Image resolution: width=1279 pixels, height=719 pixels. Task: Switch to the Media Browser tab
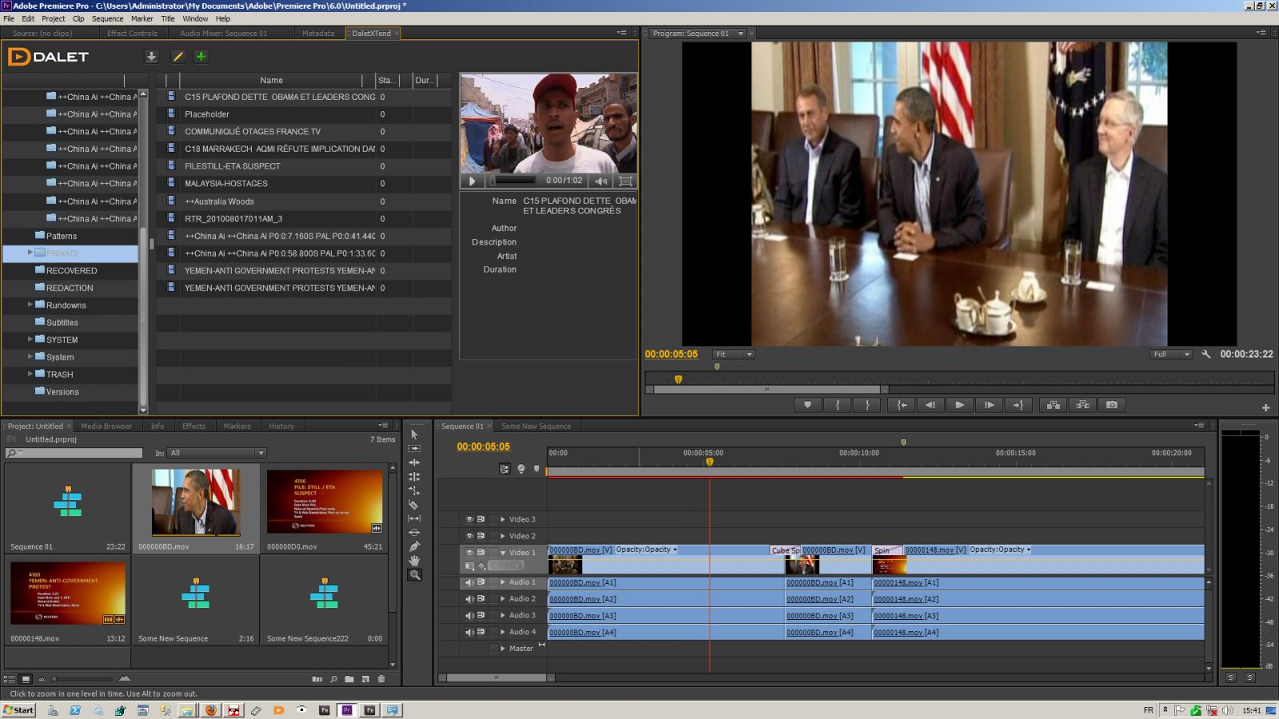[106, 426]
